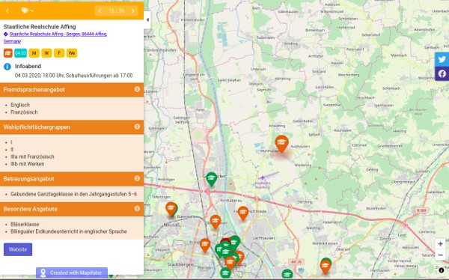Screen dimensions: 449x280
Task: Share the map on Twitter
Action: point(442,59)
